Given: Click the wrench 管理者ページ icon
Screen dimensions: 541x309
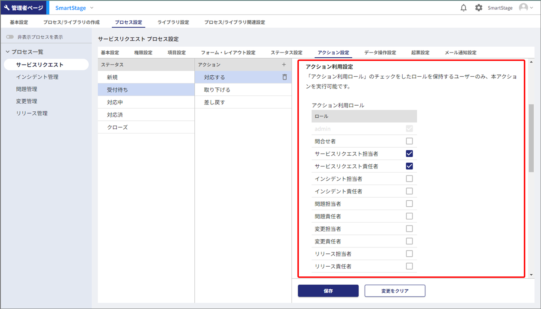Looking at the screenshot, I should click(x=7, y=8).
